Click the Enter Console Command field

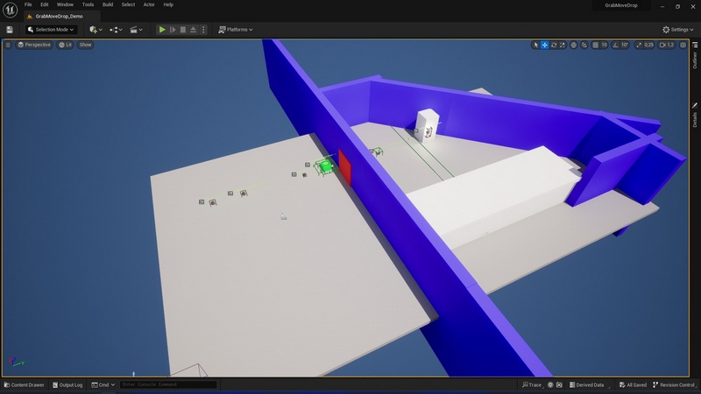coord(168,384)
